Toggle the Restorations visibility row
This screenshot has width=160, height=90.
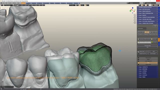pos(147,58)
